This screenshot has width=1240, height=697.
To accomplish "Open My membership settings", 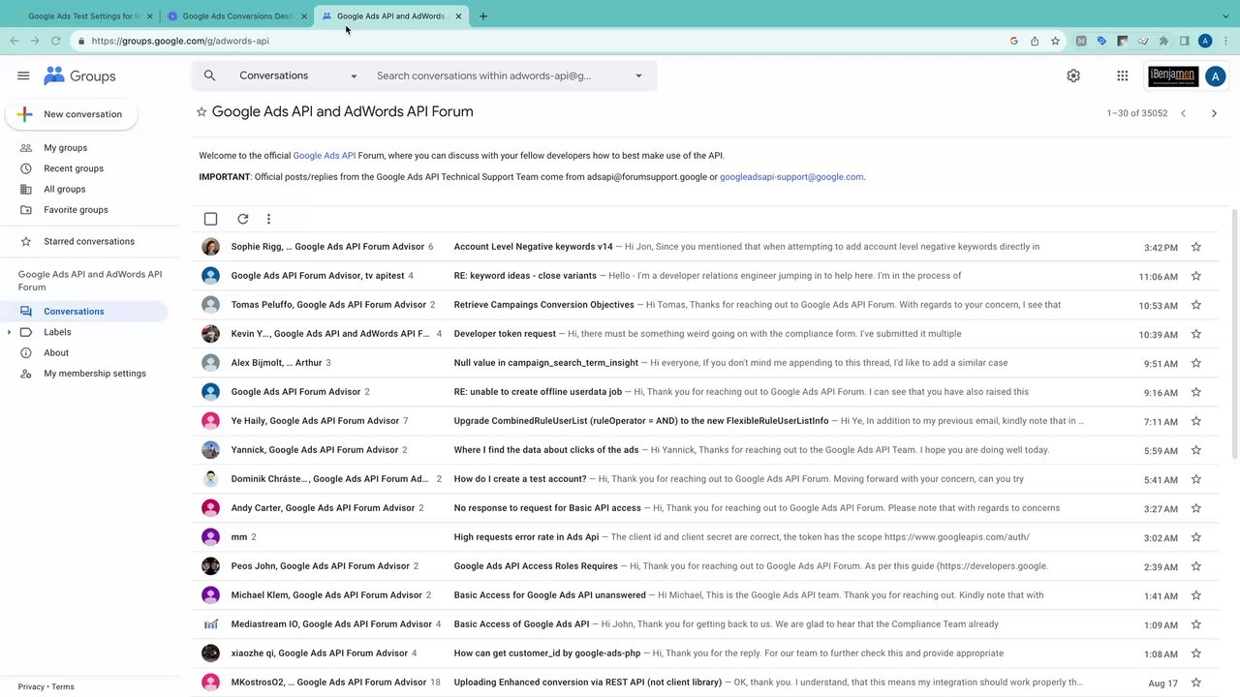I will coord(95,373).
